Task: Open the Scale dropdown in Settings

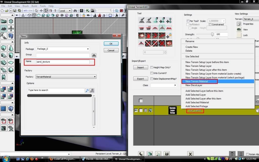Action: (x=217, y=21)
